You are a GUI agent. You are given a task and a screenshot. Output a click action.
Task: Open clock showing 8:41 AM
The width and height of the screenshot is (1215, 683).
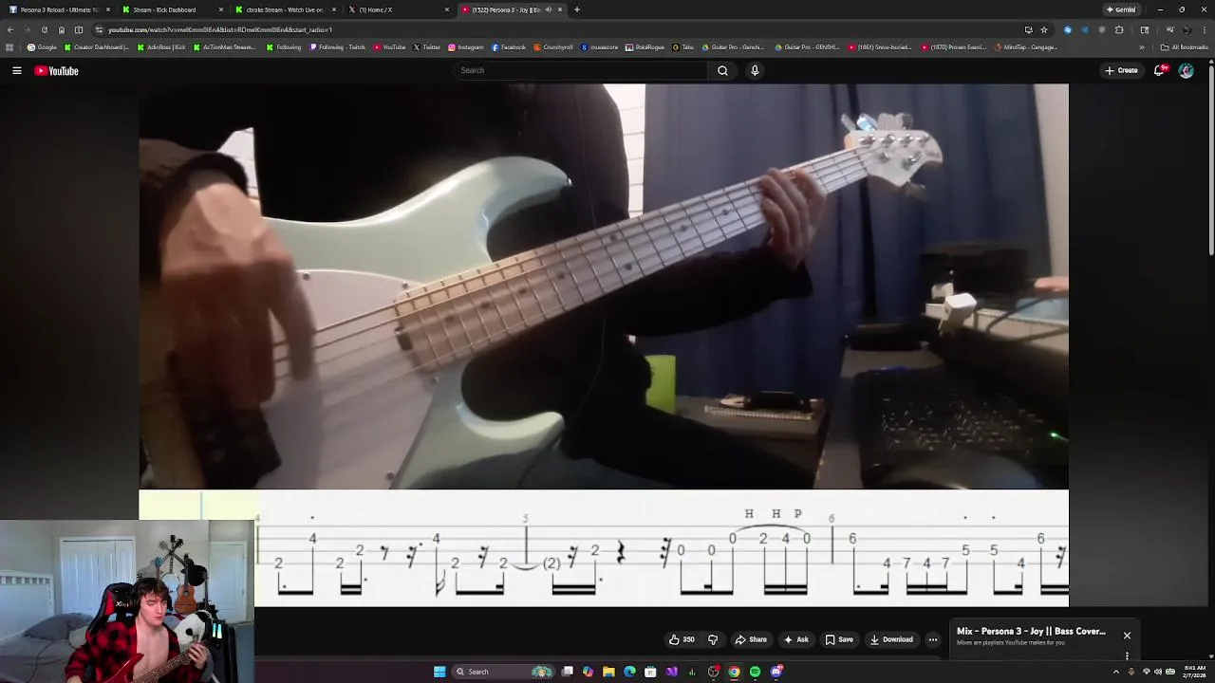(x=1195, y=672)
